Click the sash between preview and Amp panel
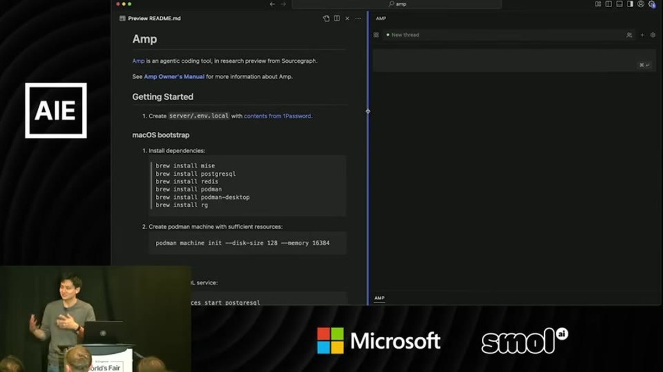Screen dimensions: 663x372 click(x=368, y=157)
